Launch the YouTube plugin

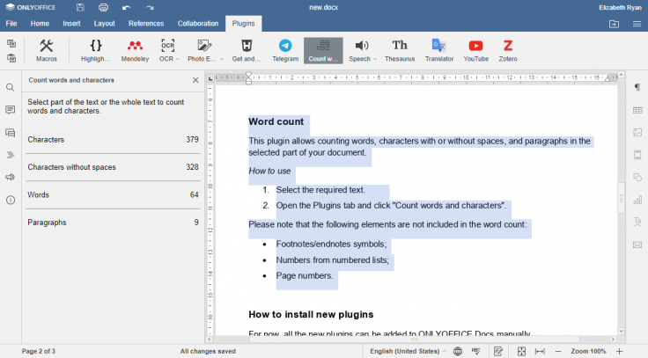tap(475, 50)
